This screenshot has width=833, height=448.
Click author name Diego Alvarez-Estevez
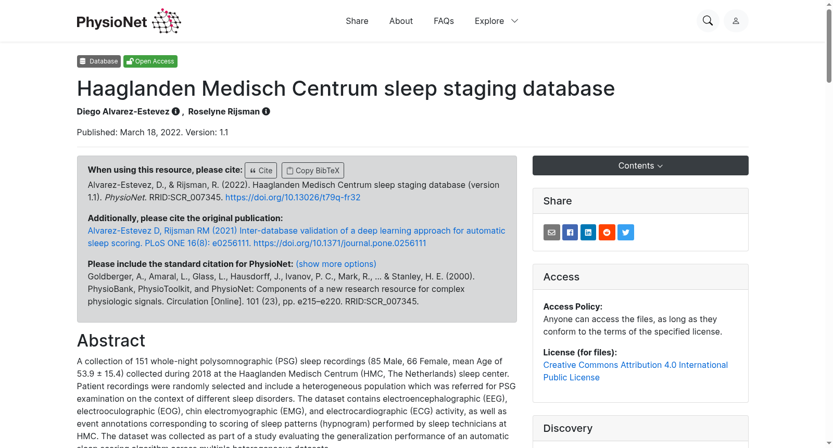click(x=123, y=111)
